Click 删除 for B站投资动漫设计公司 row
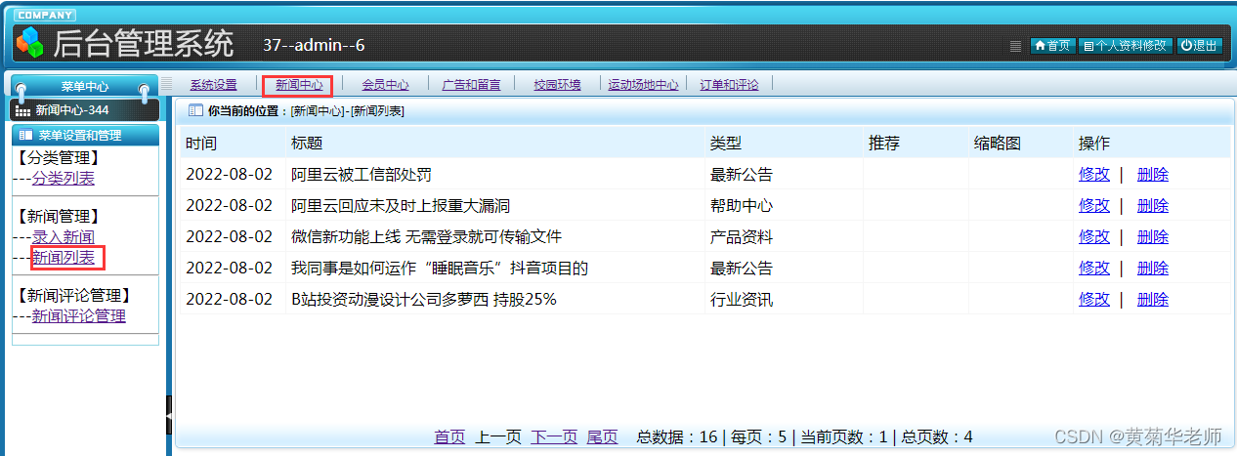The width and height of the screenshot is (1237, 456). (x=1153, y=300)
